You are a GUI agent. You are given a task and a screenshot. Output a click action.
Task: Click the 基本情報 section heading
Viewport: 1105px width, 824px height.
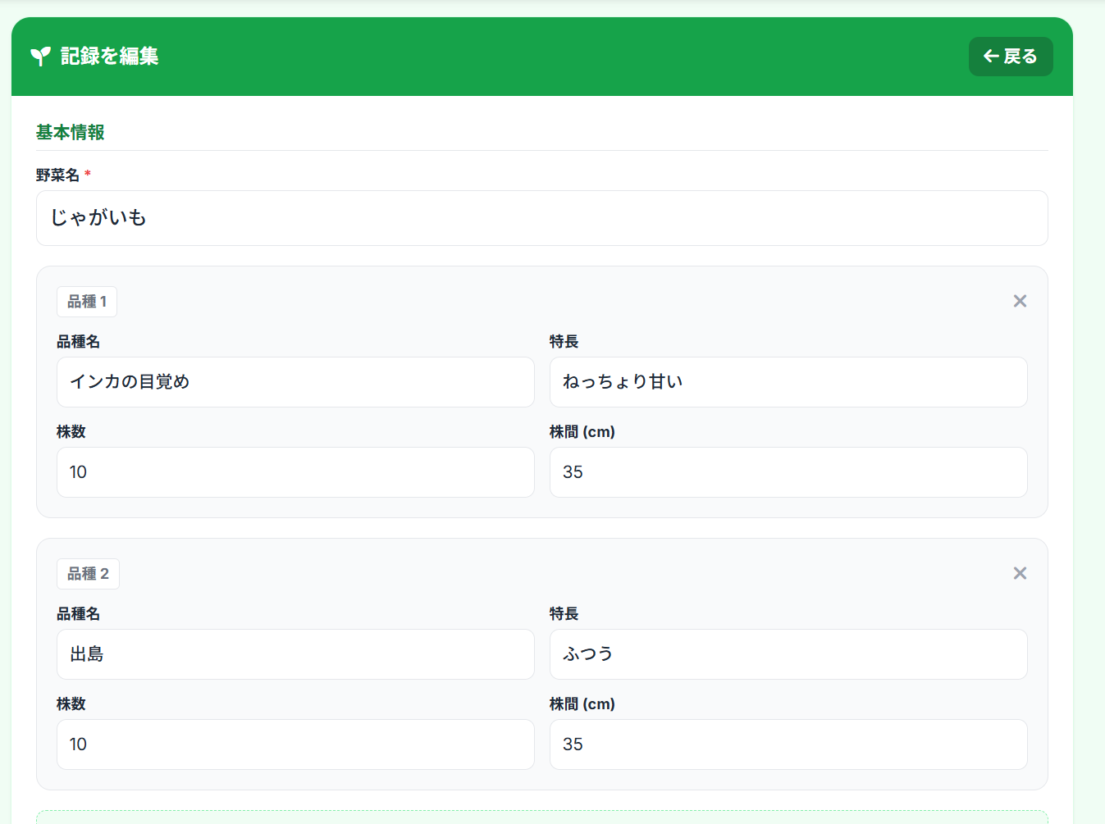click(70, 132)
